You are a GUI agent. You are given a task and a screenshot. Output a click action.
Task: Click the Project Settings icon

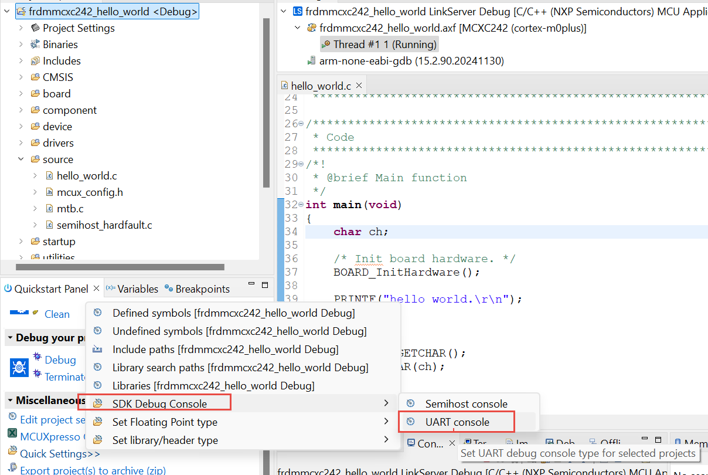[35, 28]
